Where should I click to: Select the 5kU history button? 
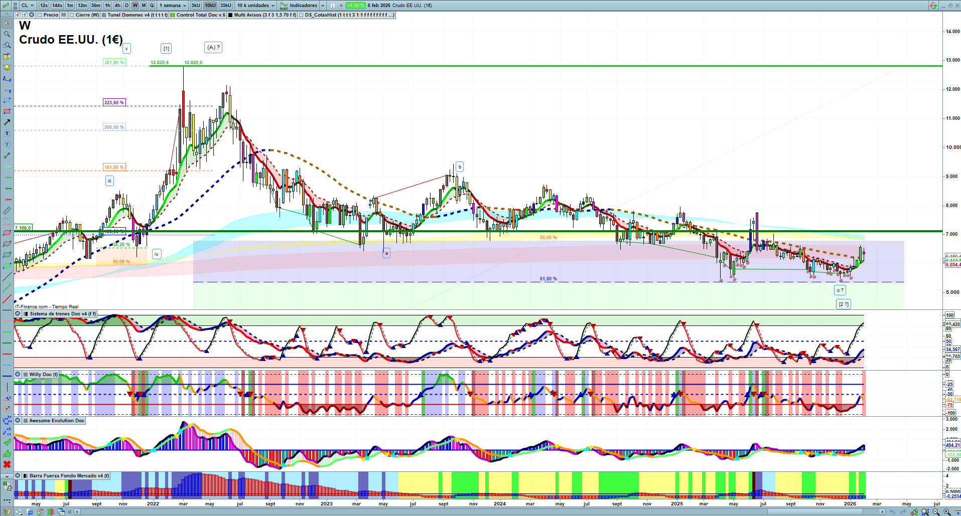(x=196, y=6)
